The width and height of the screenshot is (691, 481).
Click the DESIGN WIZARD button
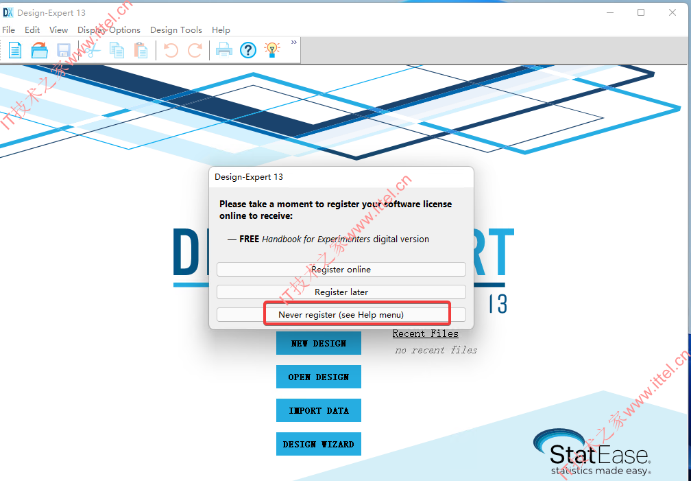[x=319, y=444]
